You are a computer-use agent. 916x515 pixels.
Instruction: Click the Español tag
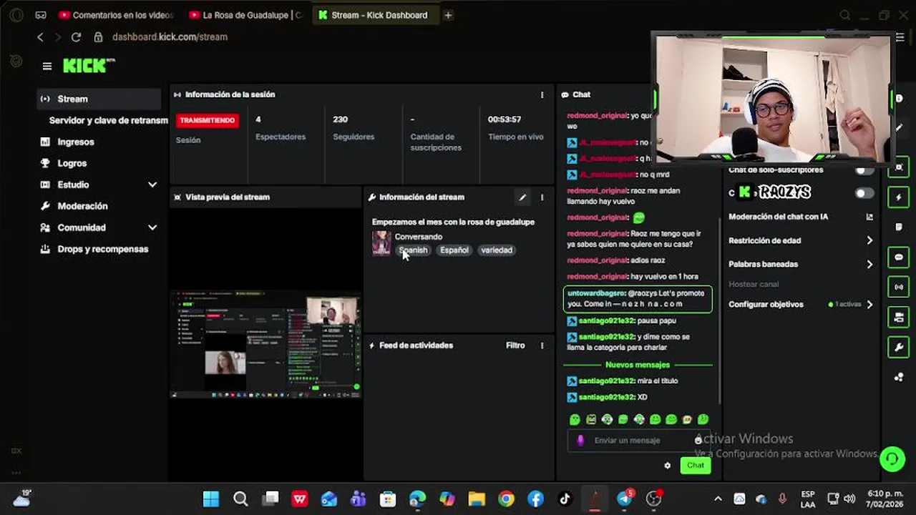click(x=454, y=250)
